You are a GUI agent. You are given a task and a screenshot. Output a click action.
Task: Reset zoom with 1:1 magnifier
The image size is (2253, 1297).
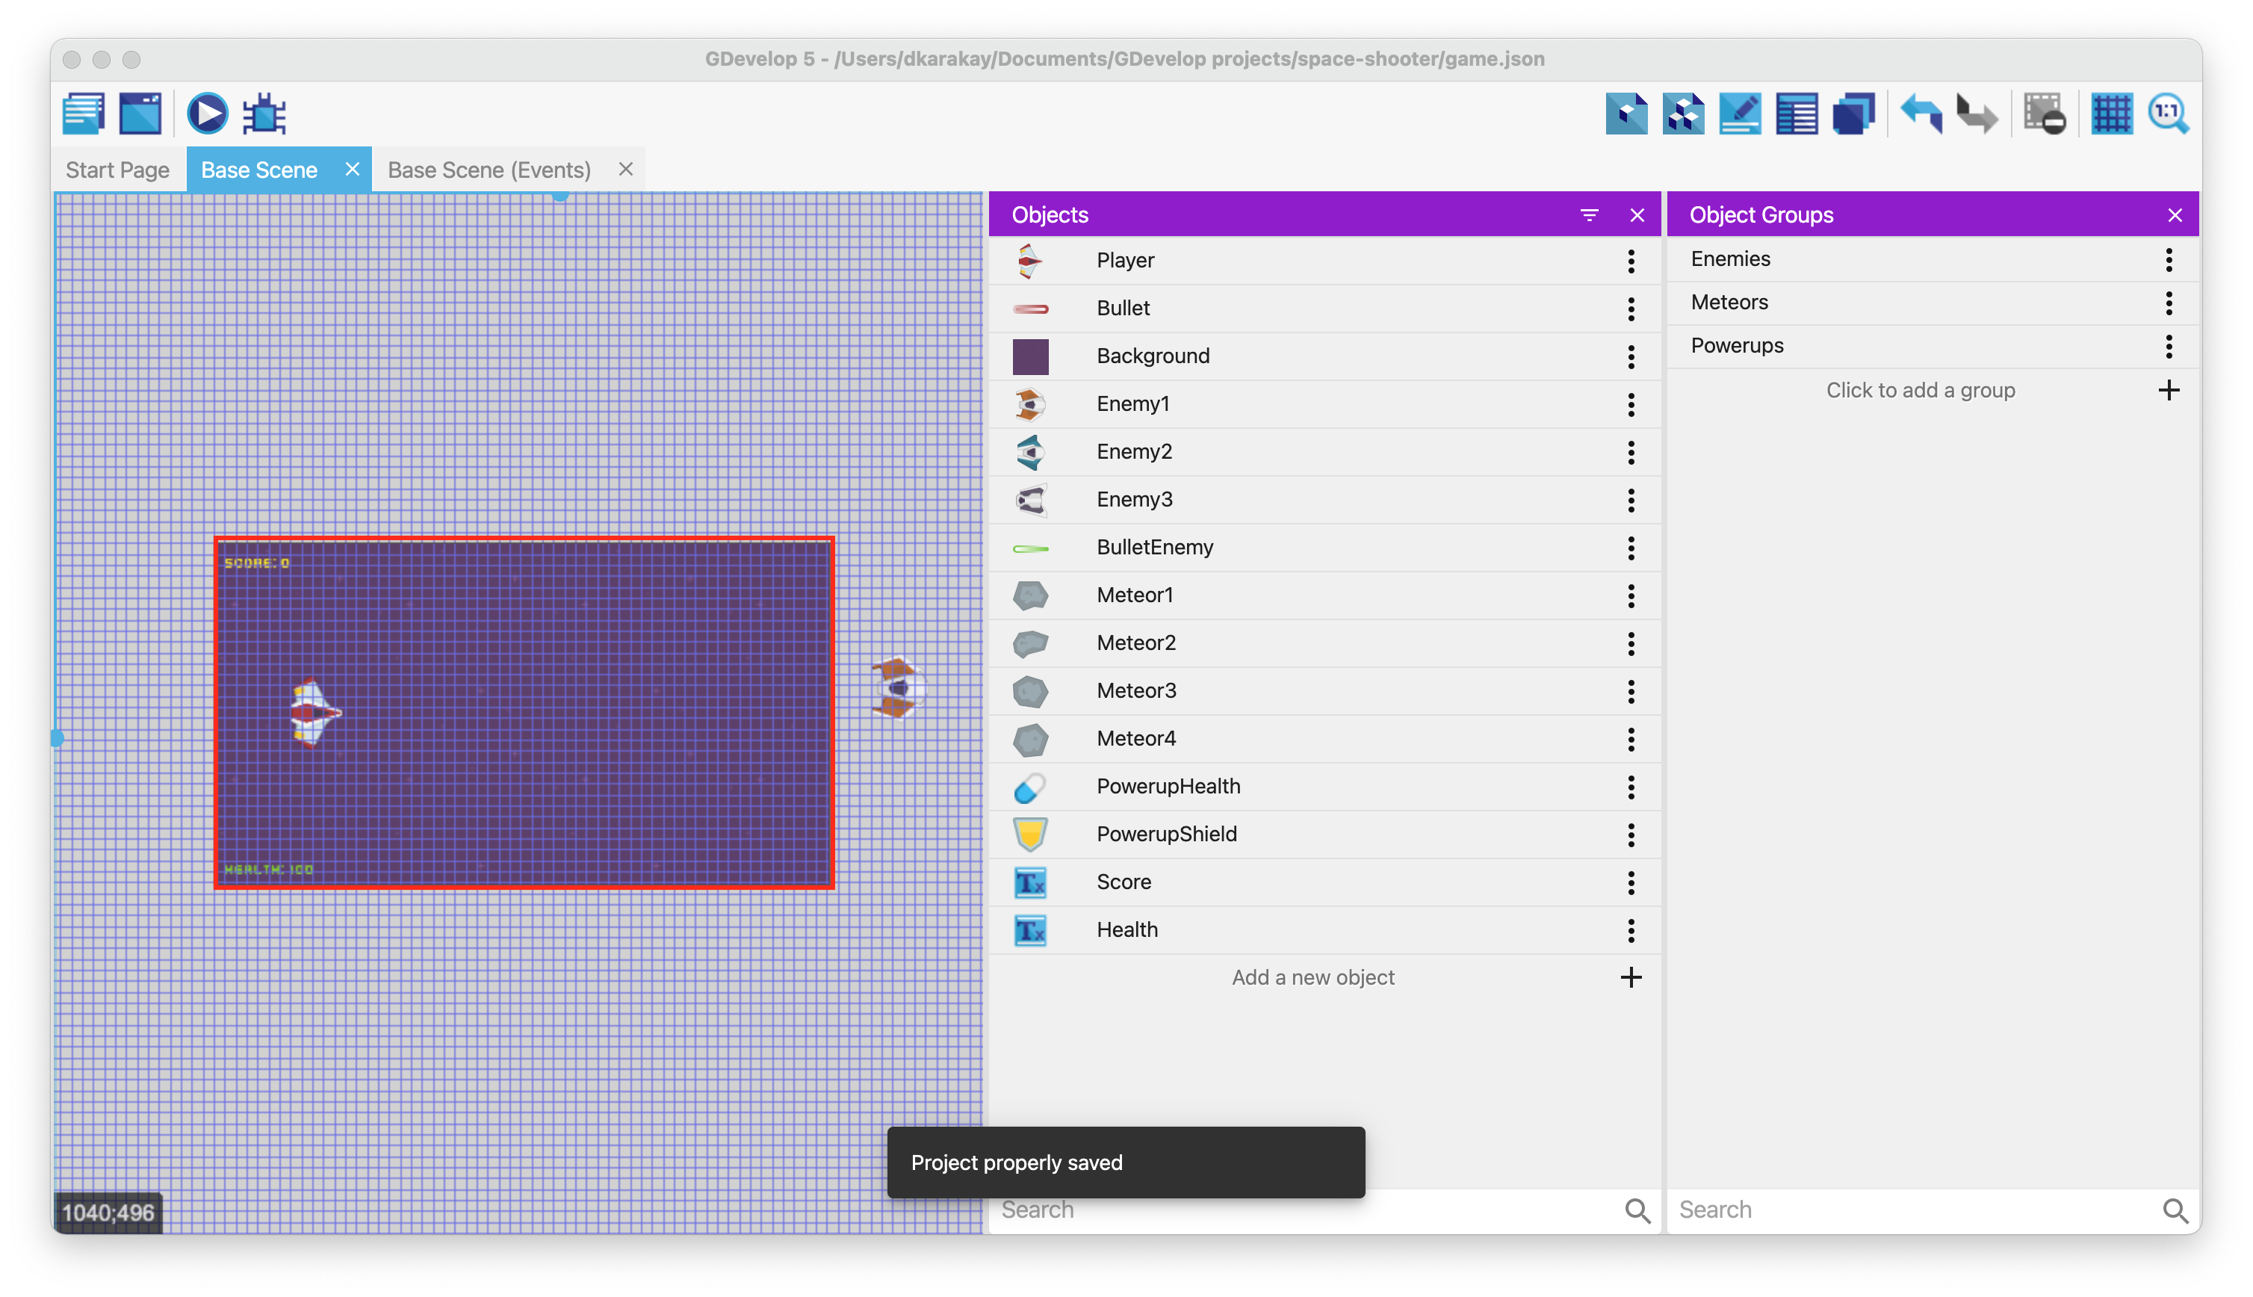click(x=2168, y=114)
